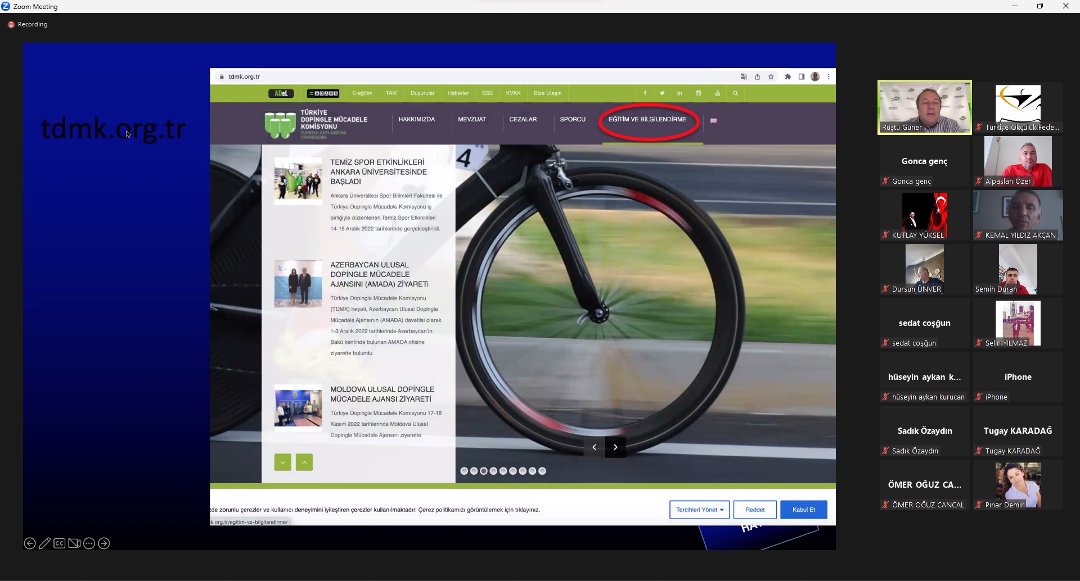This screenshot has width=1080, height=581.
Task: Click the website search magnifier icon
Action: point(735,93)
